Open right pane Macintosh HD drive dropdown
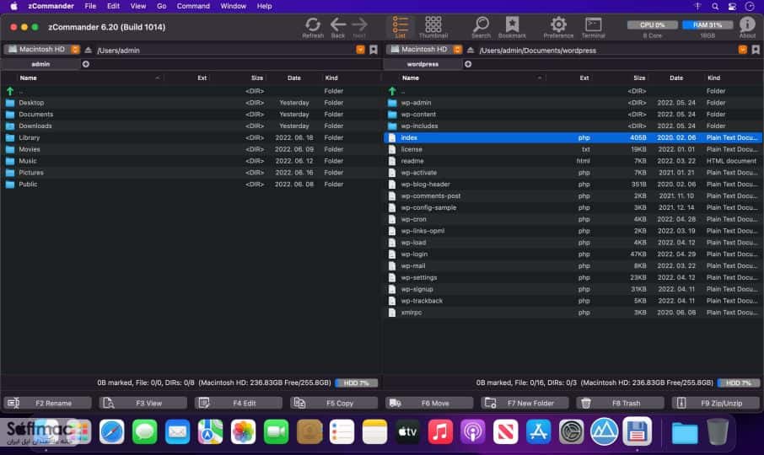The width and height of the screenshot is (764, 455). click(x=424, y=50)
